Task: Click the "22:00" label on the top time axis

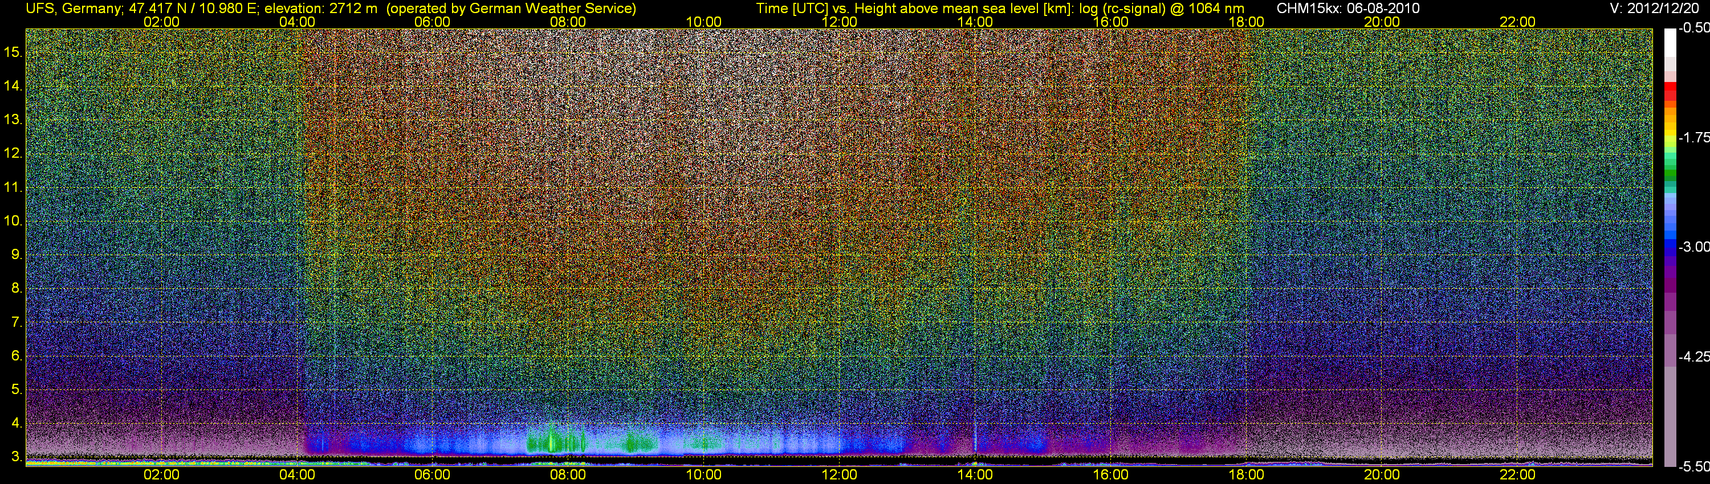Action: [x=1517, y=22]
